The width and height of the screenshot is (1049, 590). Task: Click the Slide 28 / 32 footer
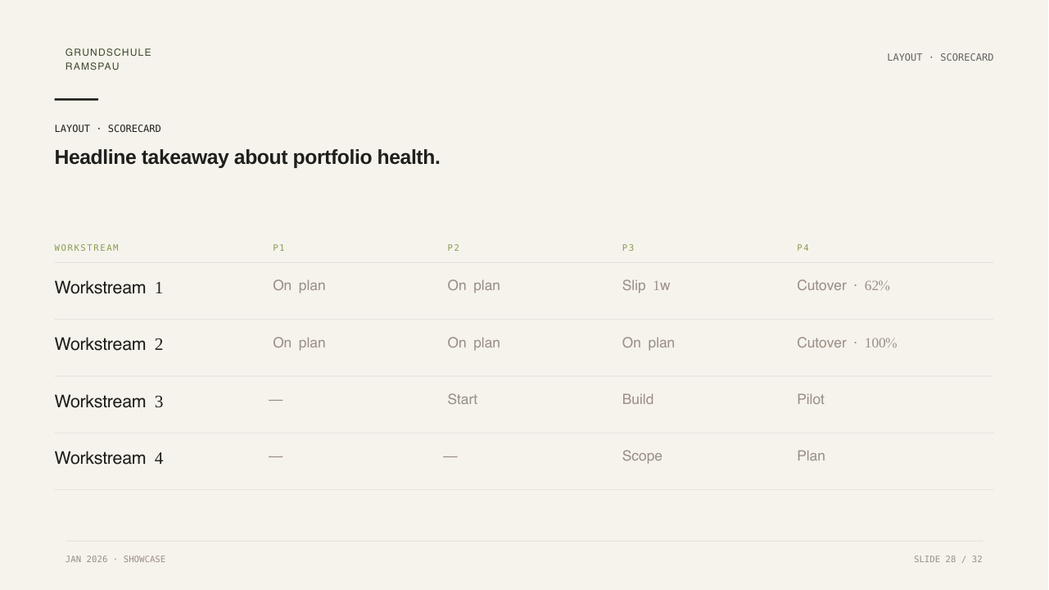point(948,559)
